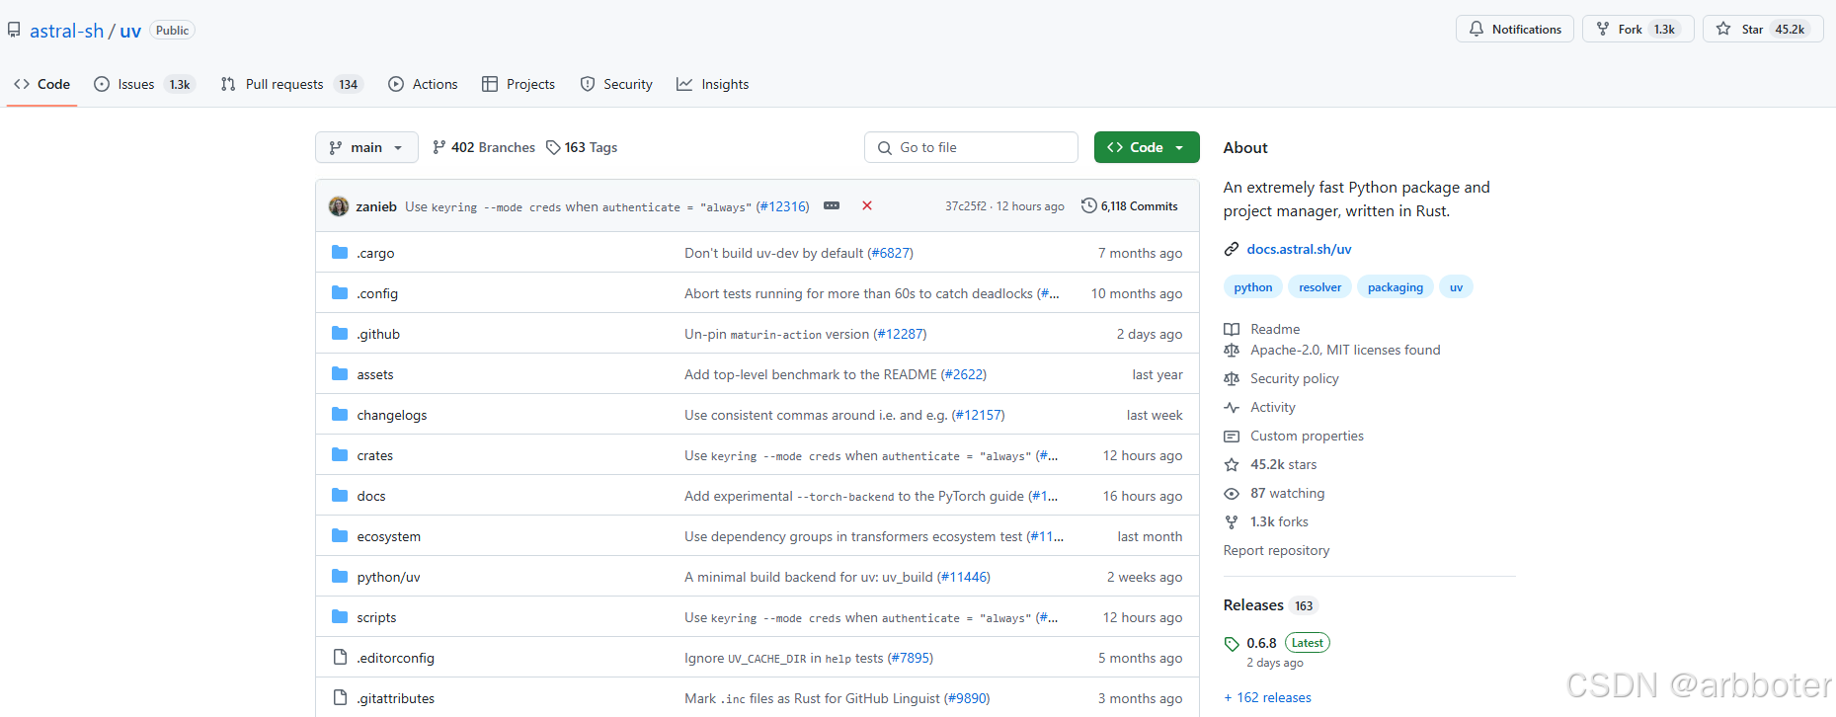
Task: Click the .editorconfig file icon
Action: click(340, 657)
